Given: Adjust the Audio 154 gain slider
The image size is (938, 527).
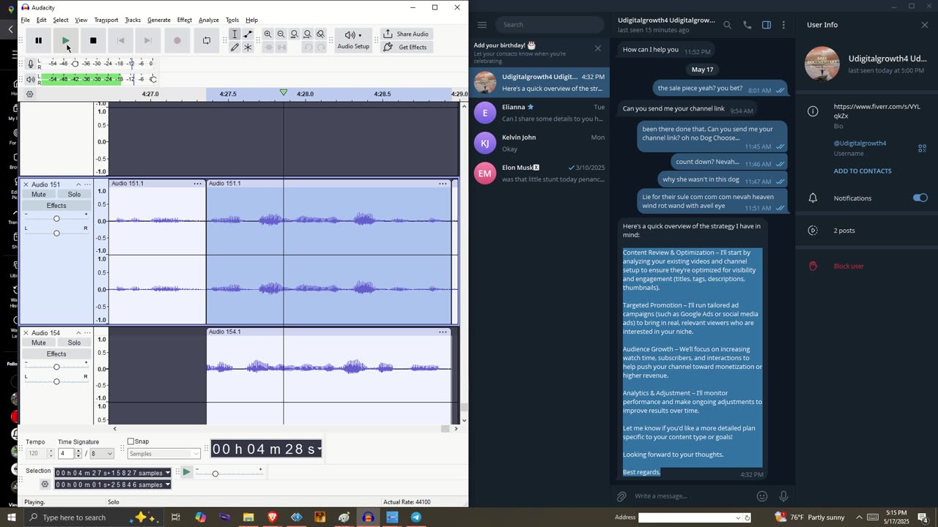Looking at the screenshot, I should 56,367.
